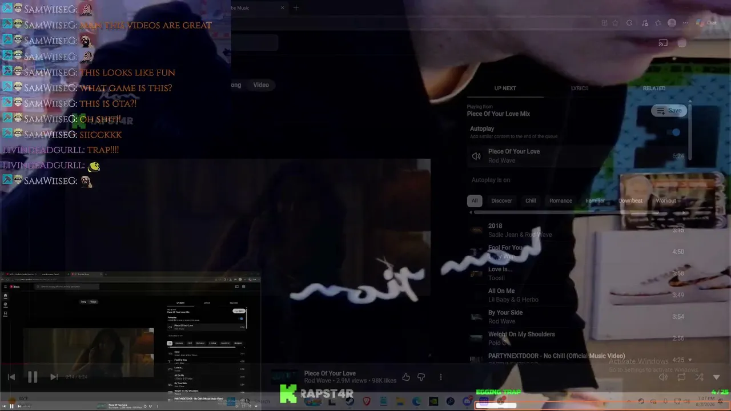The height and width of the screenshot is (411, 731).
Task: Pause the song with the large pause button
Action: [33, 377]
